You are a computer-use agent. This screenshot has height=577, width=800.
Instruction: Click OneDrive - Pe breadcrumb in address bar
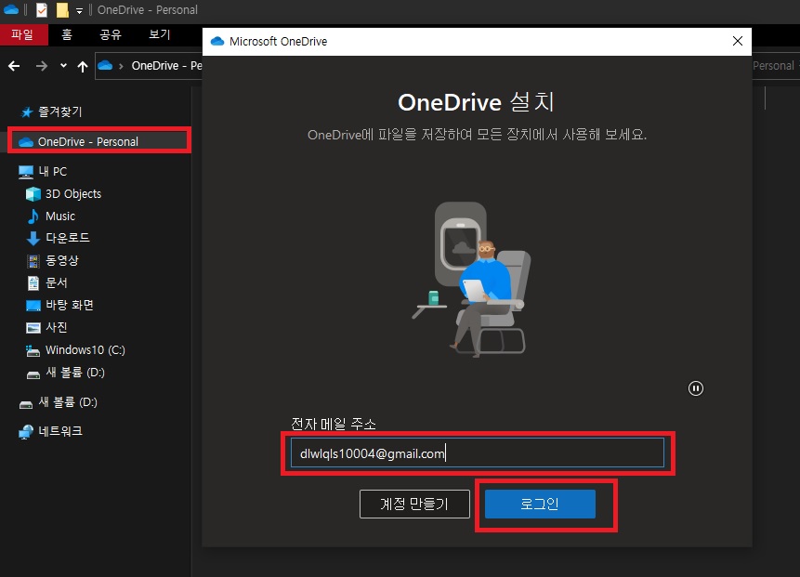(167, 65)
